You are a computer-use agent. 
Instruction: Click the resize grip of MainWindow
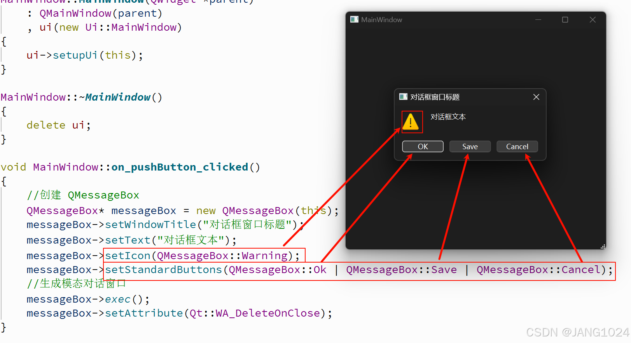click(x=603, y=246)
